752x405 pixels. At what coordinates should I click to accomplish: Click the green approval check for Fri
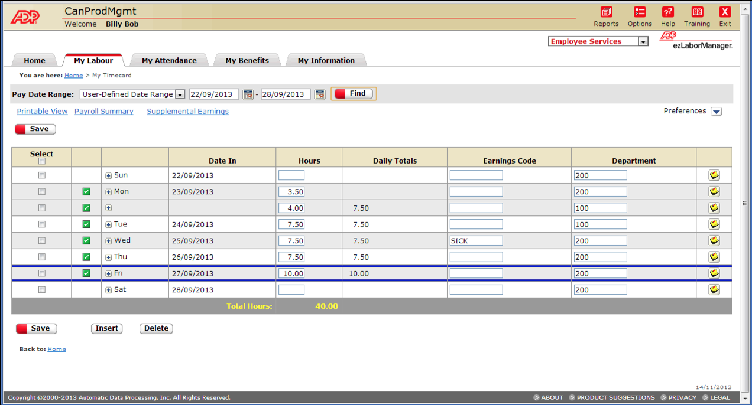86,273
